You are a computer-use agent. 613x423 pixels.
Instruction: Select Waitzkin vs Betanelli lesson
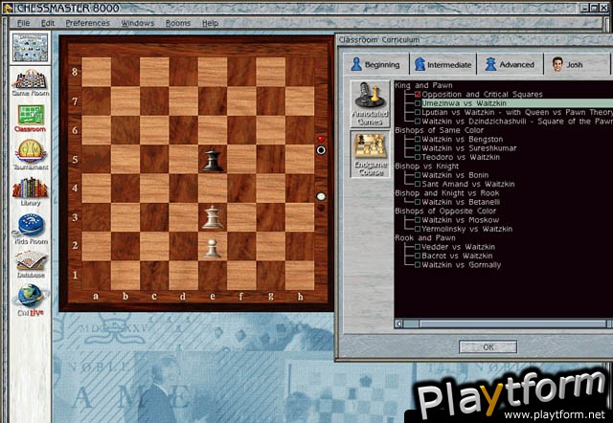[x=461, y=202]
